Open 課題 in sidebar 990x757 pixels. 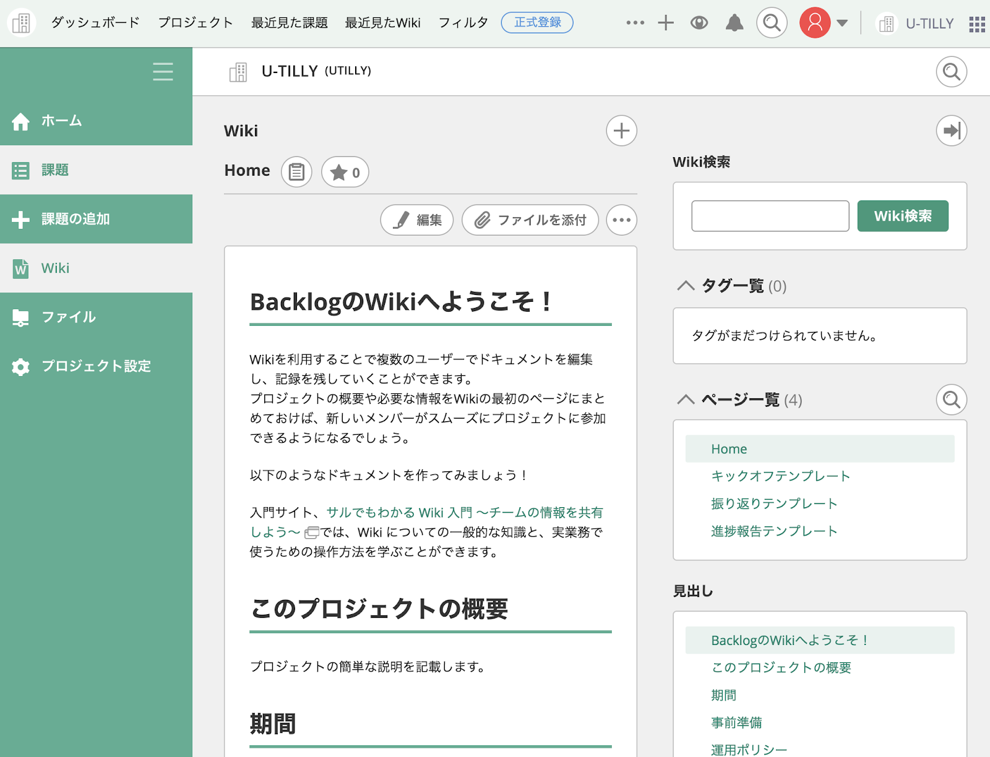point(96,169)
